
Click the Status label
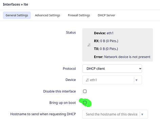(x=71, y=33)
